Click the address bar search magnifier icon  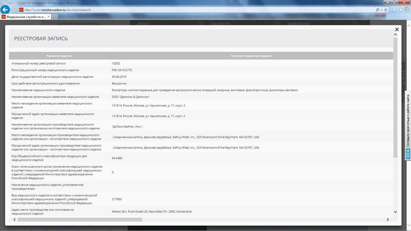pyautogui.click(x=377, y=10)
